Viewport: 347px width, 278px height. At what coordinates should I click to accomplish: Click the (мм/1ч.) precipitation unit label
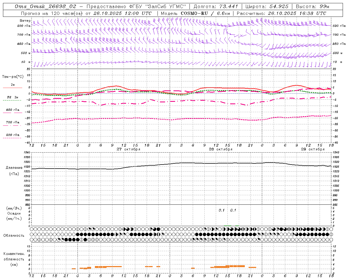(x=14, y=219)
